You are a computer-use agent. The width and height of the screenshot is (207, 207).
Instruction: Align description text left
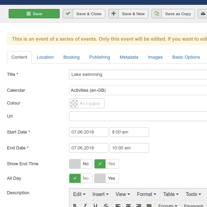118,205
